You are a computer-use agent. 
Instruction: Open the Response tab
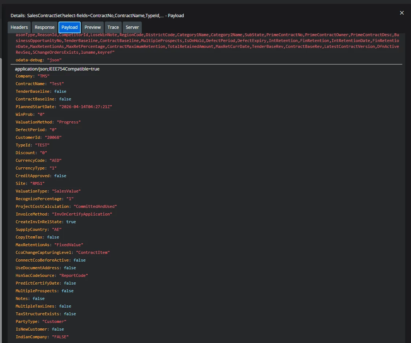coord(45,27)
